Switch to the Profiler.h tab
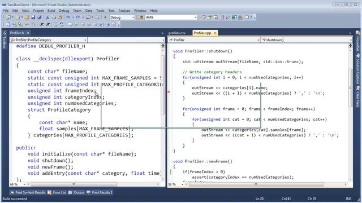 tap(17, 33)
